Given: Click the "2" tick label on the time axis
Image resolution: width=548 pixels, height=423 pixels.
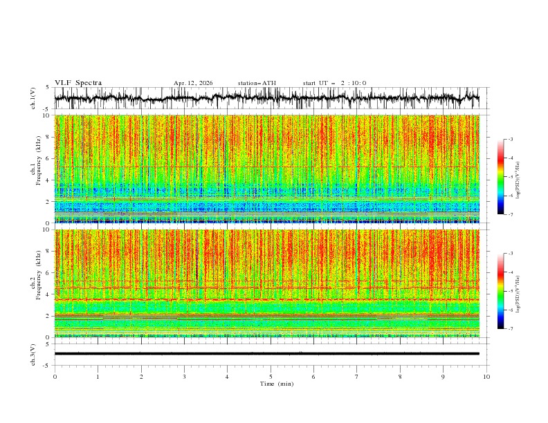Looking at the screenshot, I should 141,377.
